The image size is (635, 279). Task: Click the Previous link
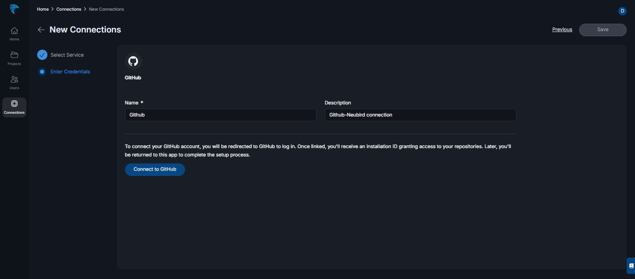pyautogui.click(x=562, y=29)
